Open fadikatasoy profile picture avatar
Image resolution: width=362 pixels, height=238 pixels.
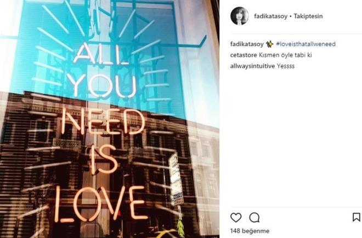point(240,16)
